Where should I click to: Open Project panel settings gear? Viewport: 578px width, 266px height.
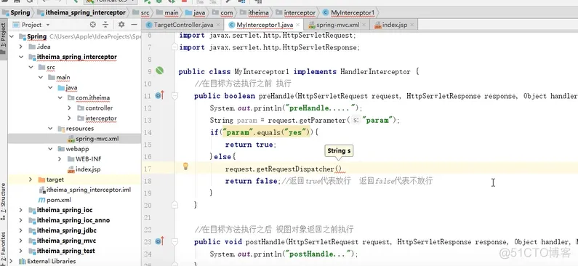tap(121, 25)
